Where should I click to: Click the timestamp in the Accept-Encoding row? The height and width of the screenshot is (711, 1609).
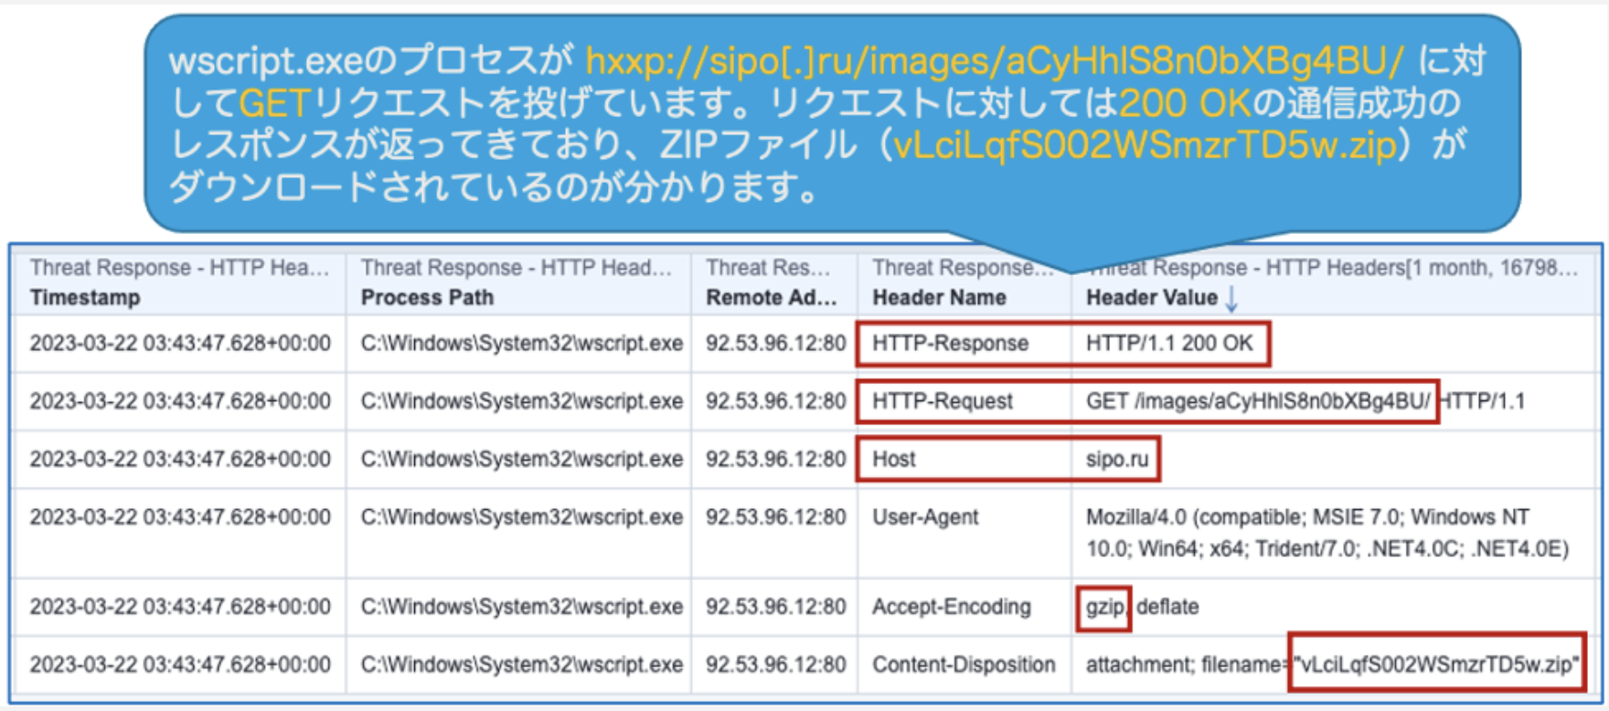[x=180, y=607]
